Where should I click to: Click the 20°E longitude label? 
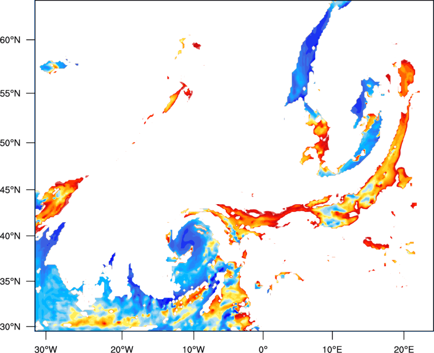[404, 349]
